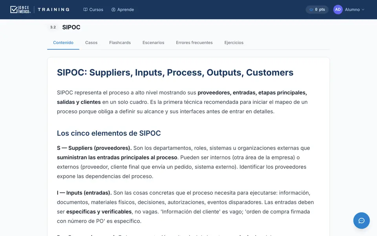Screen dimensions: 377x236
Task: Click the TRAINING brand text
Action: click(x=54, y=9)
